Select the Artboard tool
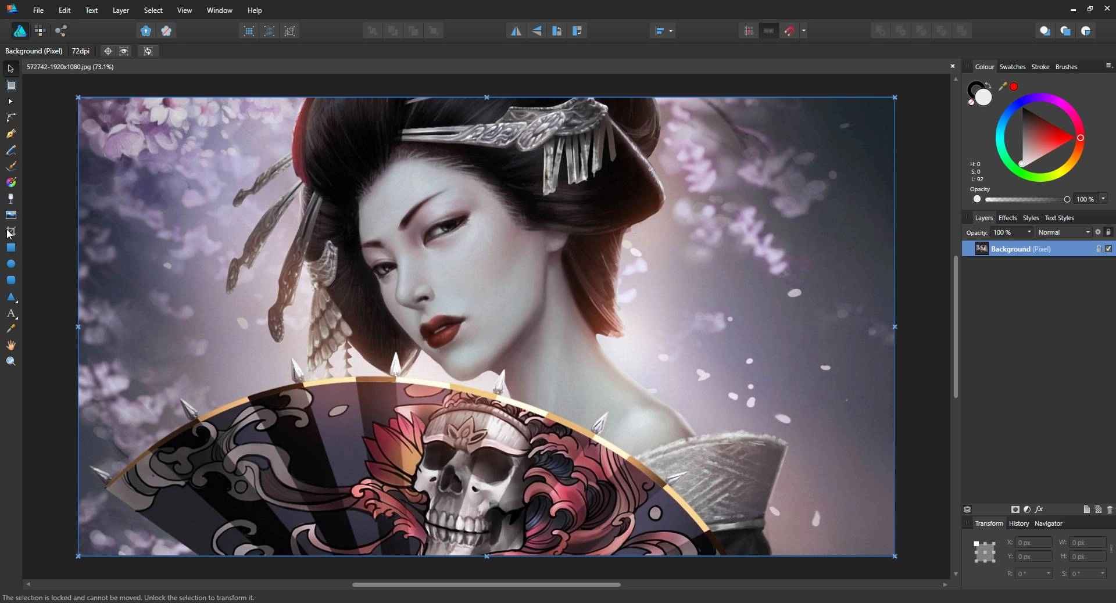 tap(11, 85)
